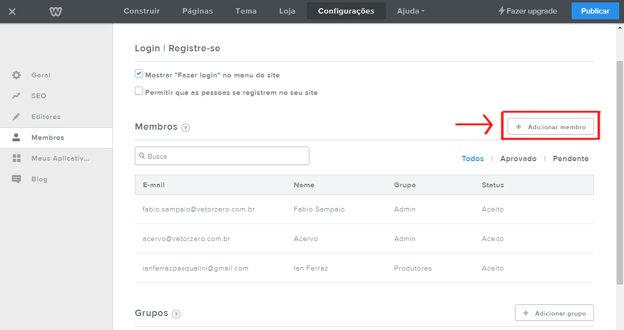
Task: Expand the Ajuda dropdown menu
Action: [x=410, y=11]
